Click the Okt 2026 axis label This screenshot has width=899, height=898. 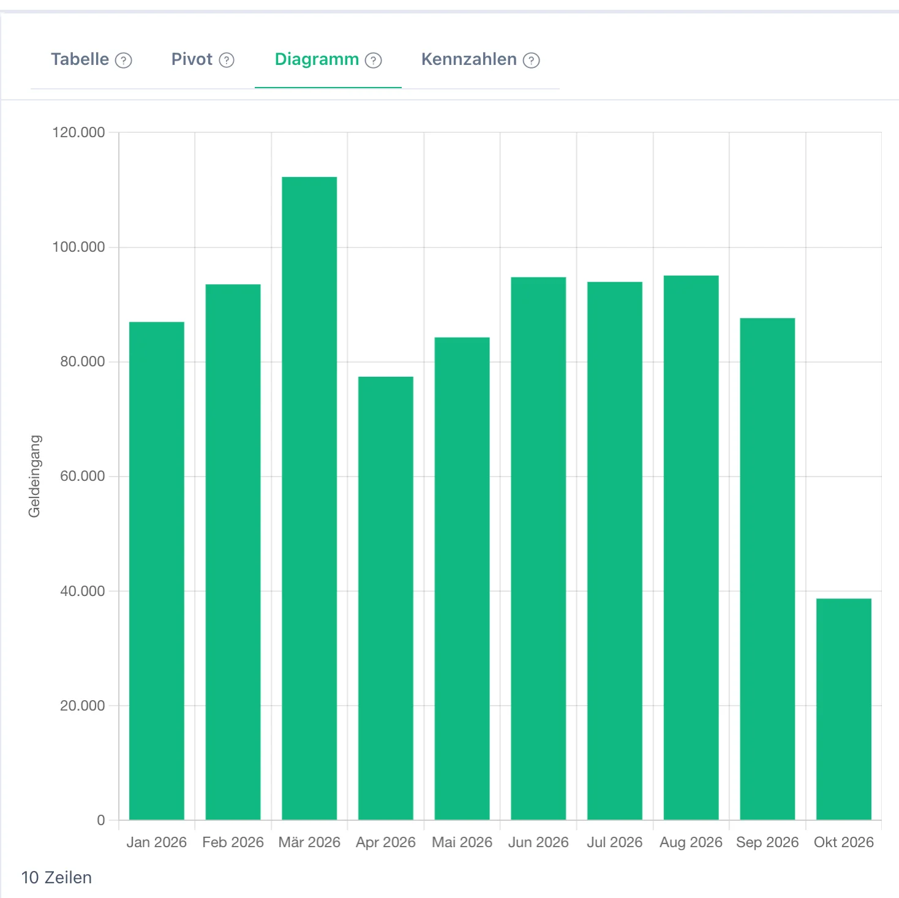(844, 842)
